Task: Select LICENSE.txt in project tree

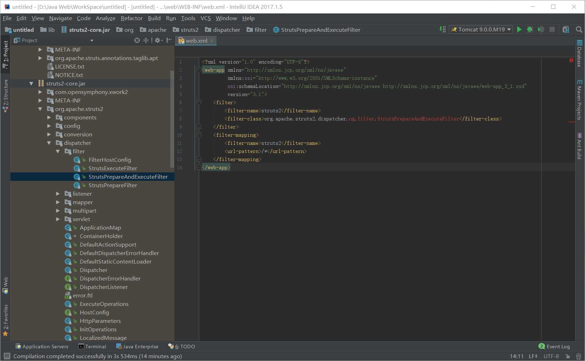Action: coord(70,67)
